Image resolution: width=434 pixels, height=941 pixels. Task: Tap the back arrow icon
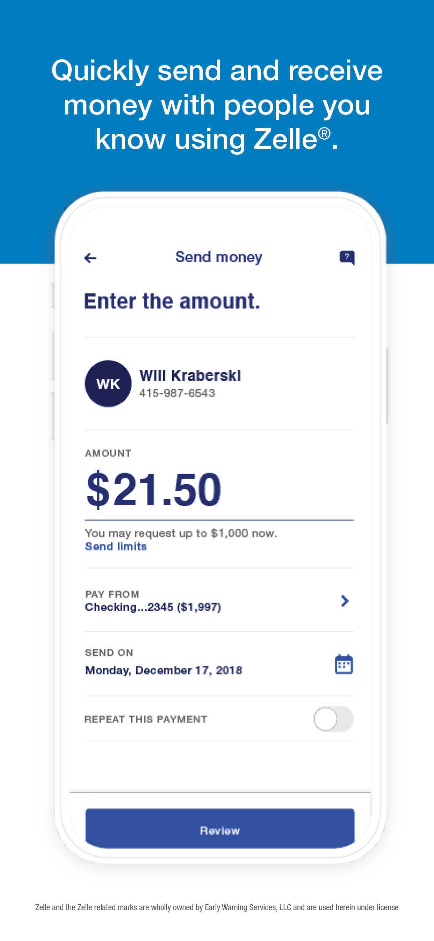(x=90, y=258)
